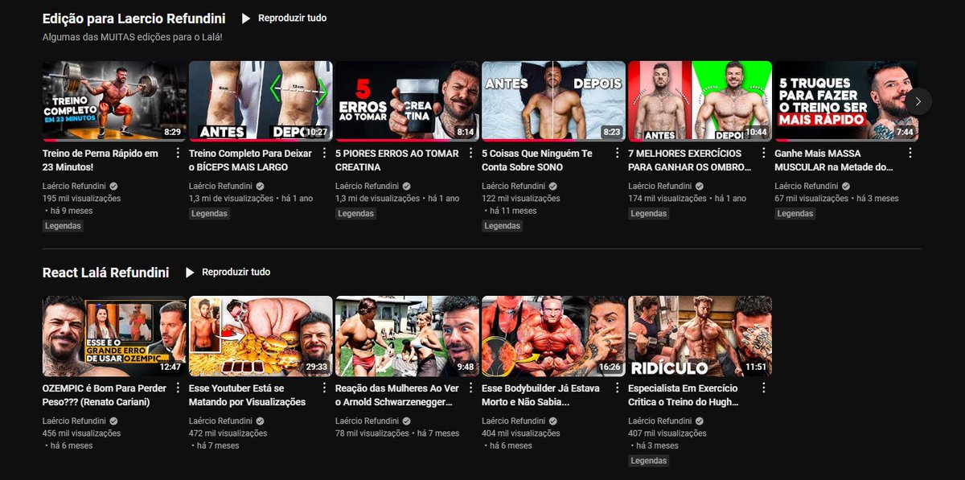Open three-dot menu on 5 PIORES ERROS video
Image resolution: width=965 pixels, height=480 pixels.
470,153
